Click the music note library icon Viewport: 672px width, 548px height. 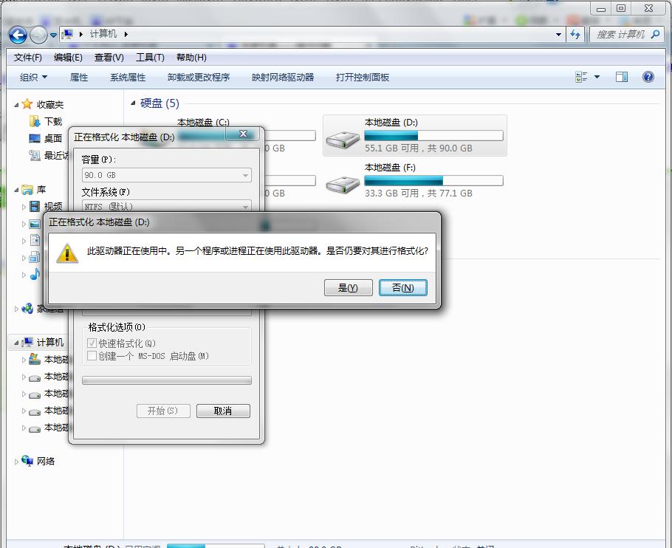pyautogui.click(x=35, y=274)
